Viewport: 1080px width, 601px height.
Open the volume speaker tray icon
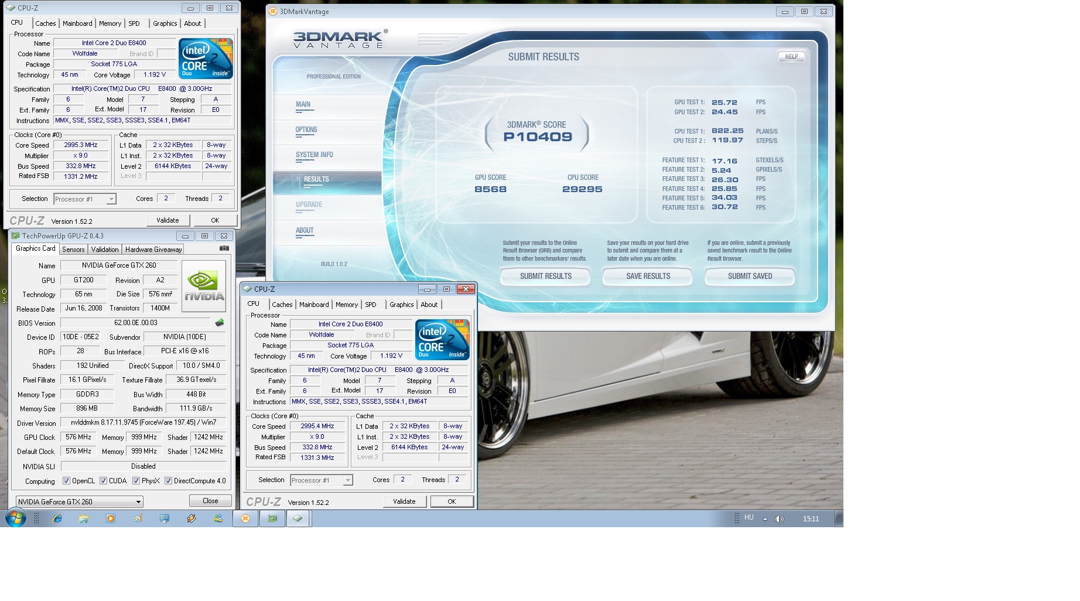pyautogui.click(x=780, y=519)
